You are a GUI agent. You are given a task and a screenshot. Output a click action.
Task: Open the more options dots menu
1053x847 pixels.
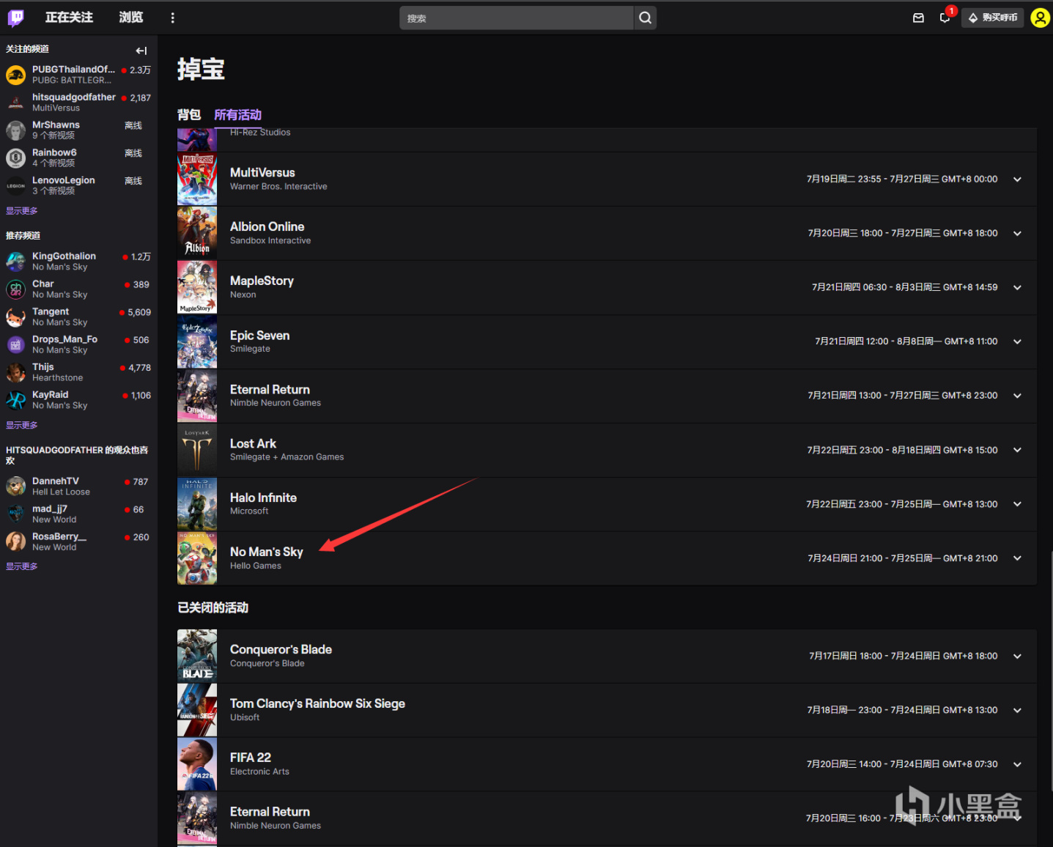pyautogui.click(x=173, y=18)
